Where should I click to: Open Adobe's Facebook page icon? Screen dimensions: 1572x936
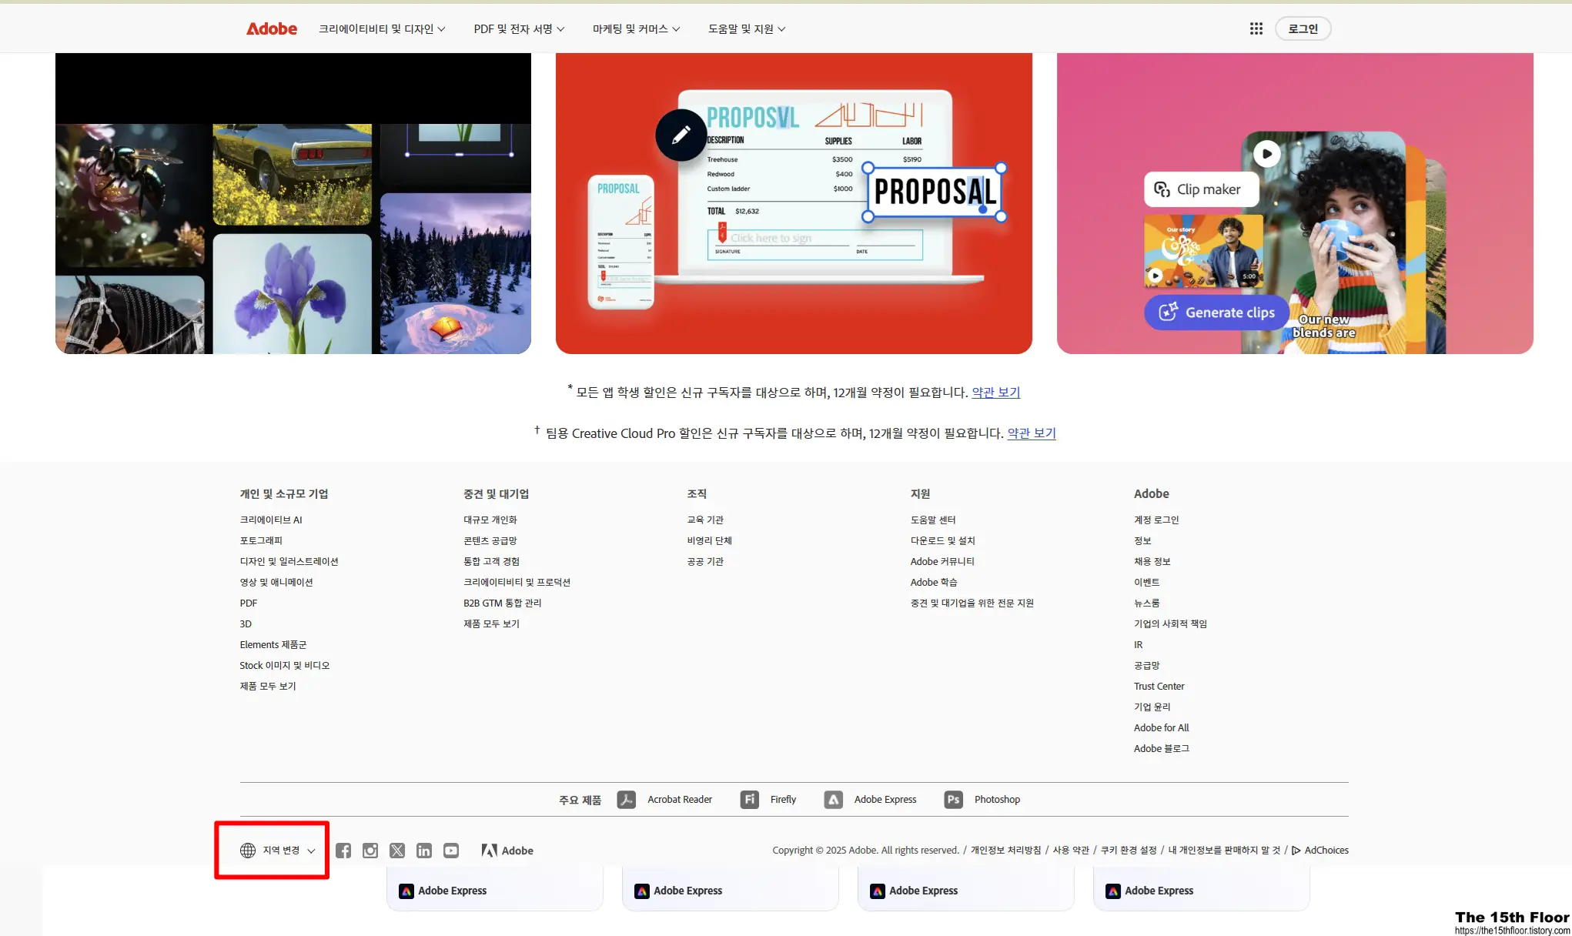[343, 850]
